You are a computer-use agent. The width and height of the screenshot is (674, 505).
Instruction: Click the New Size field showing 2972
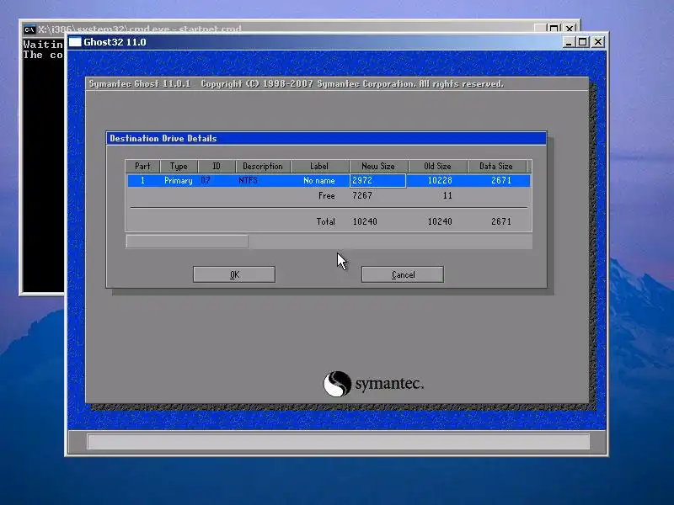pyautogui.click(x=377, y=181)
